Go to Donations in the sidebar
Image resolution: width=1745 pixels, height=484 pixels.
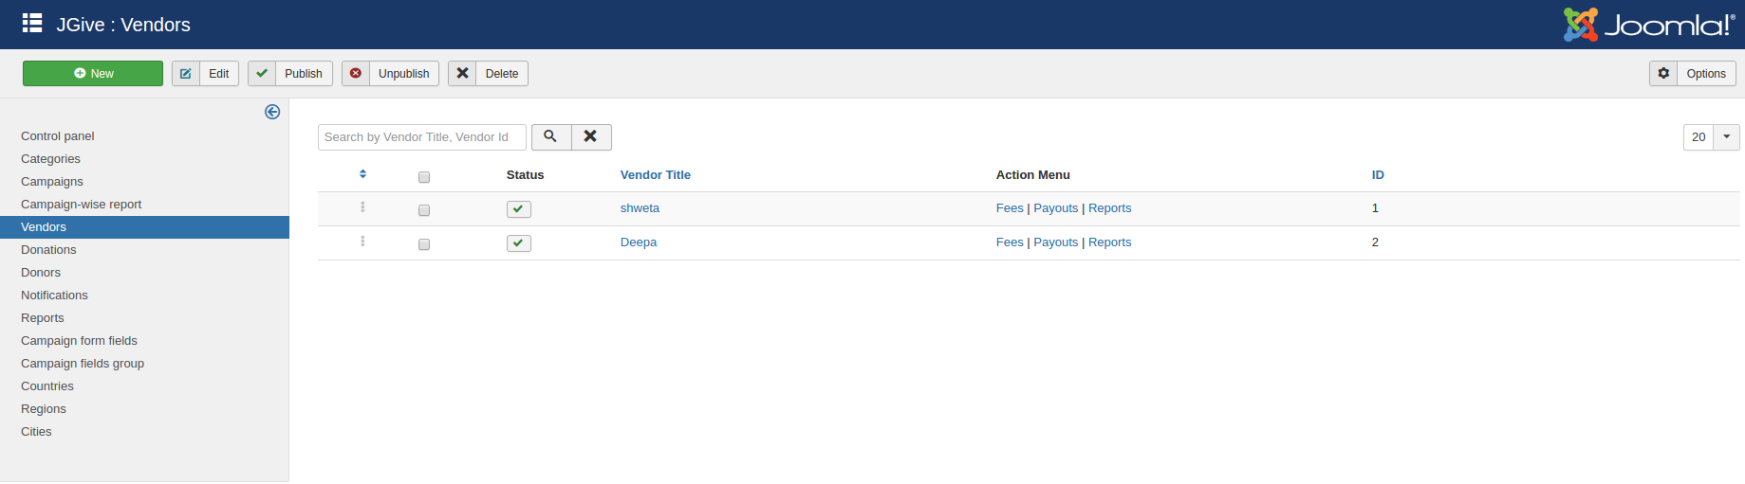pos(48,249)
